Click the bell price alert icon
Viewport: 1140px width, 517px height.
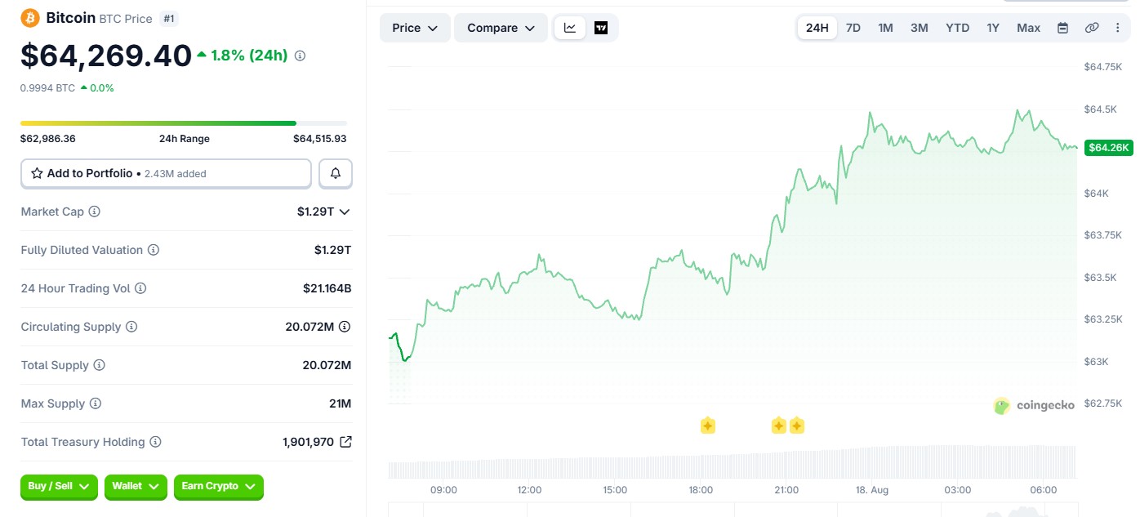tap(336, 173)
